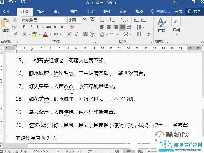Click the Copy icon in clipboard group

15,27
